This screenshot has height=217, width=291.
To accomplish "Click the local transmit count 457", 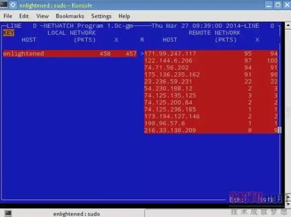I will [131, 54].
